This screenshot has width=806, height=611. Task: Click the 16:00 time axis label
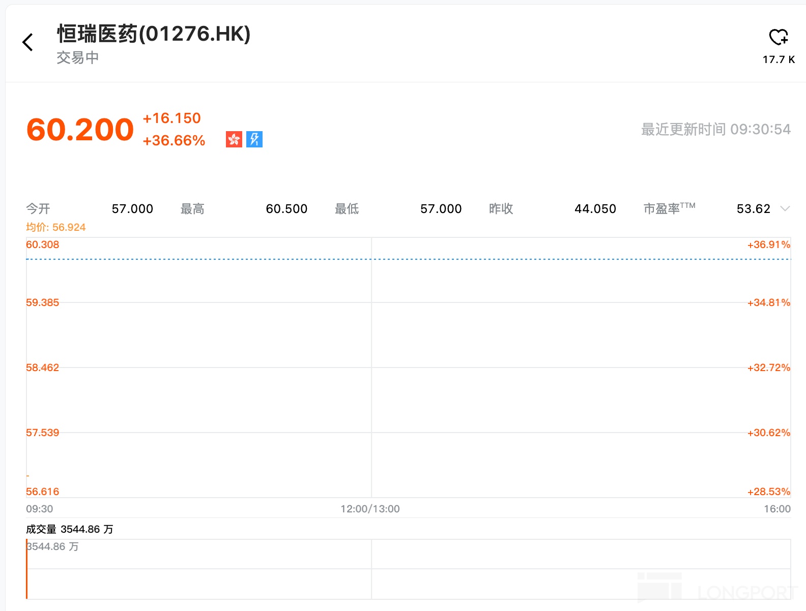tap(778, 509)
